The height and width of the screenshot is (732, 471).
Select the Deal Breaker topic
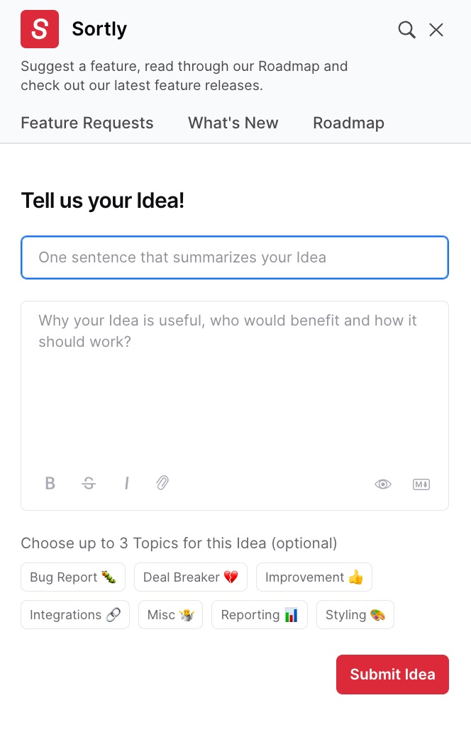[x=191, y=577]
